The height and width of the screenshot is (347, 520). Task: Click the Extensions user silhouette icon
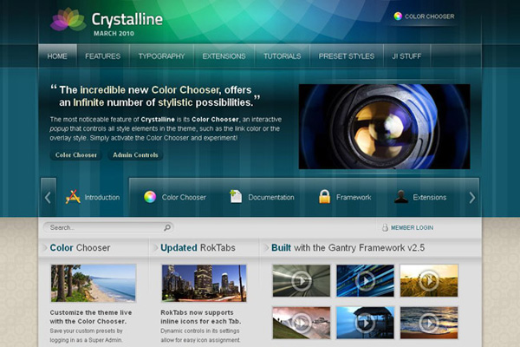click(401, 196)
